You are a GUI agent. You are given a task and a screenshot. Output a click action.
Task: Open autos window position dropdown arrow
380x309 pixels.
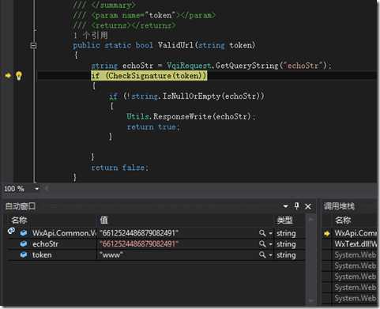click(286, 206)
